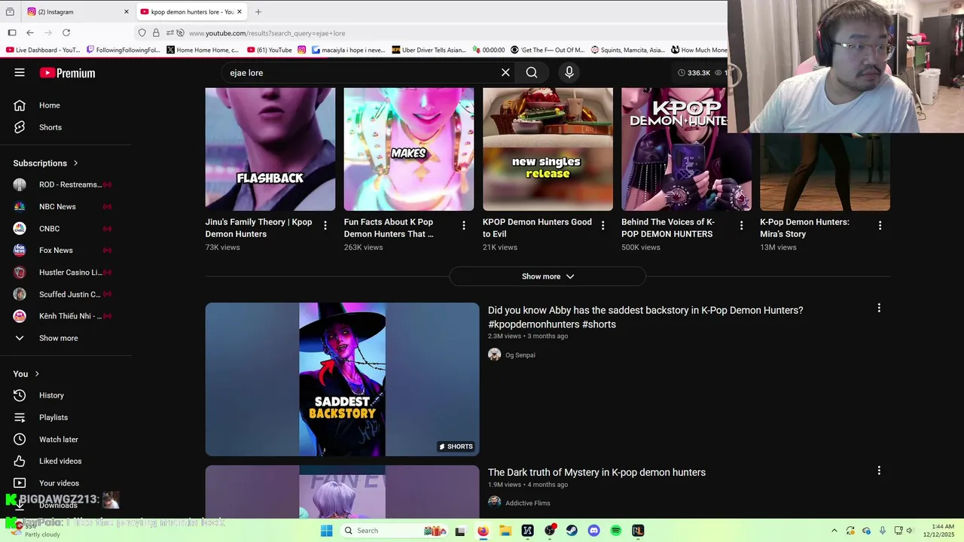Click the Kênh Thiếu Nhi channel avatar
This screenshot has width=964, height=542.
click(x=20, y=316)
